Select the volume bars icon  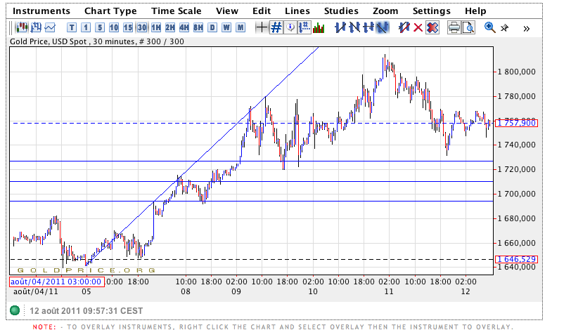coord(319,27)
